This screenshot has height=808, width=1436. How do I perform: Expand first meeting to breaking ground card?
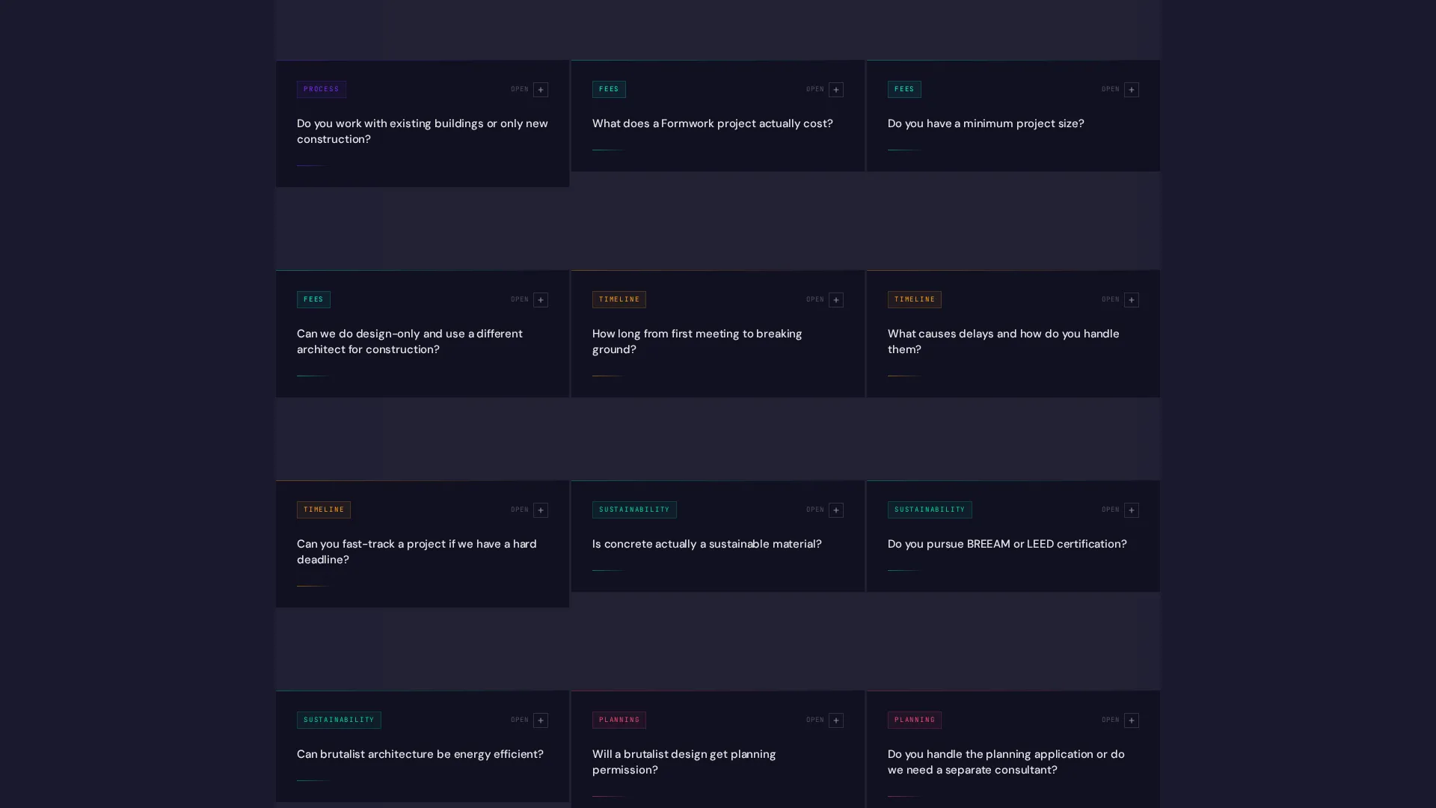tap(835, 300)
